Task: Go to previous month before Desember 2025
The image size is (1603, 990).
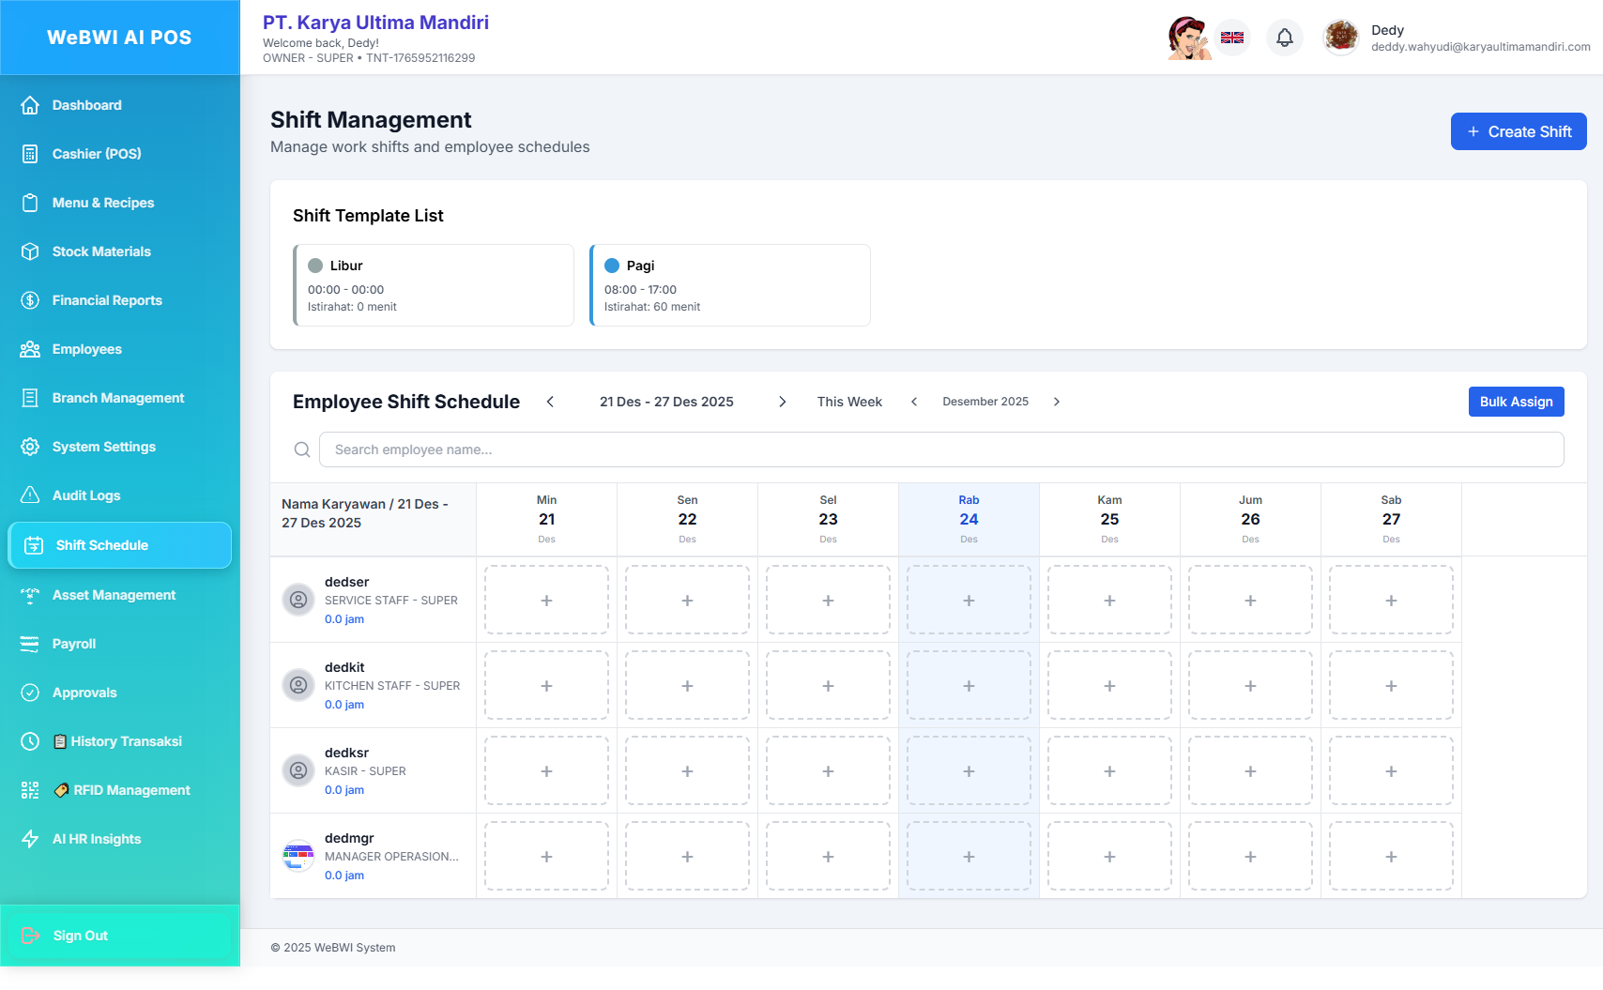Action: 914,402
